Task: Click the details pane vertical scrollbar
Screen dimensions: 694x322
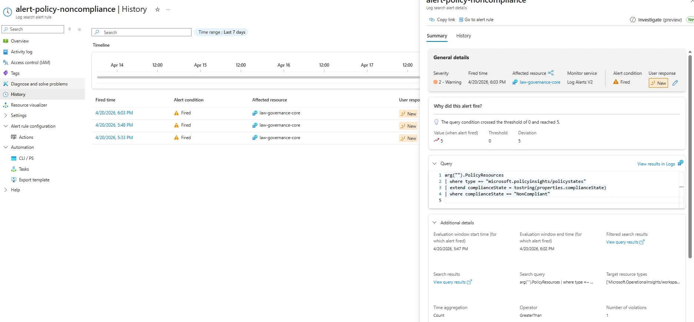Action: click(690, 157)
